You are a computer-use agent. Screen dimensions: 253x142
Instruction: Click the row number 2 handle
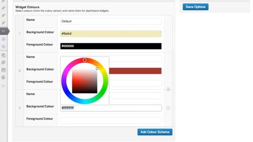point(20,71)
